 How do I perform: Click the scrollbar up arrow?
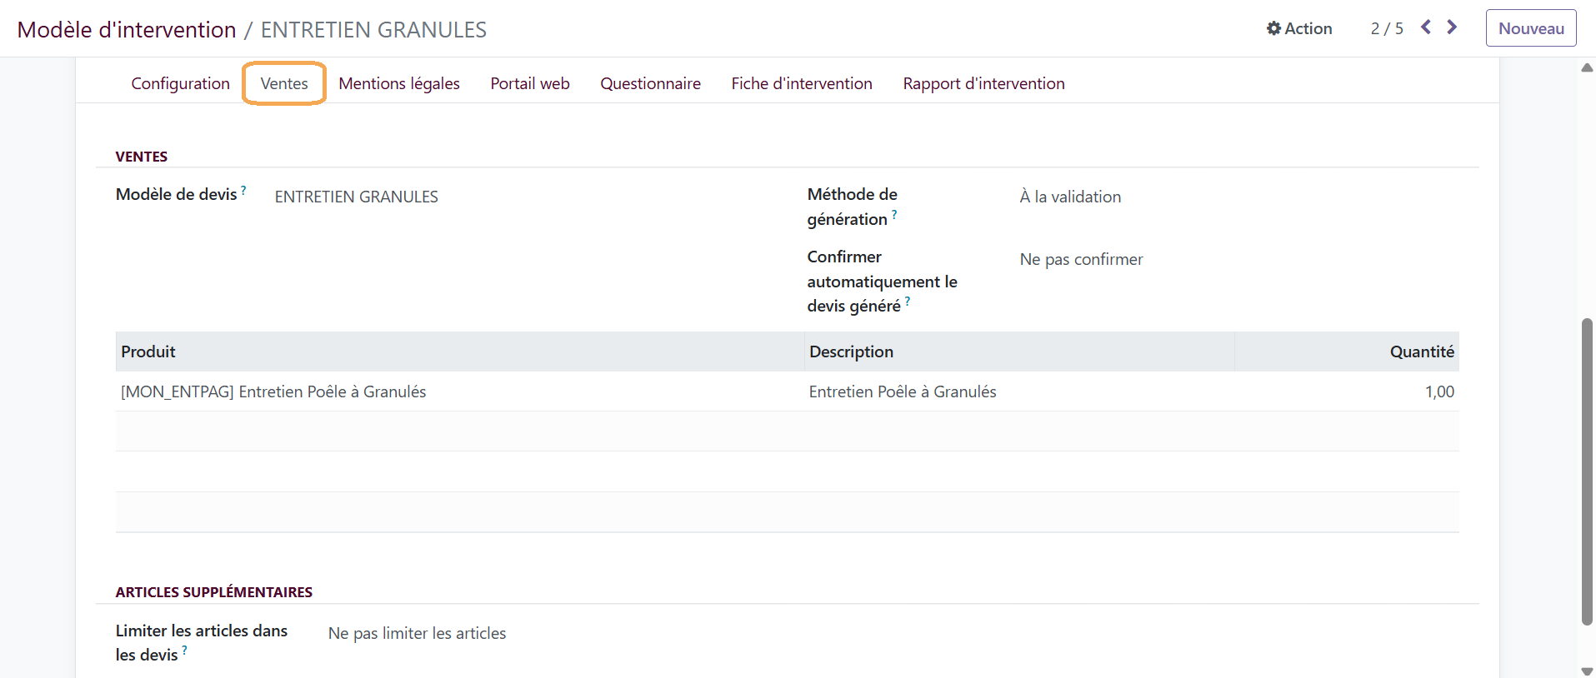point(1587,67)
